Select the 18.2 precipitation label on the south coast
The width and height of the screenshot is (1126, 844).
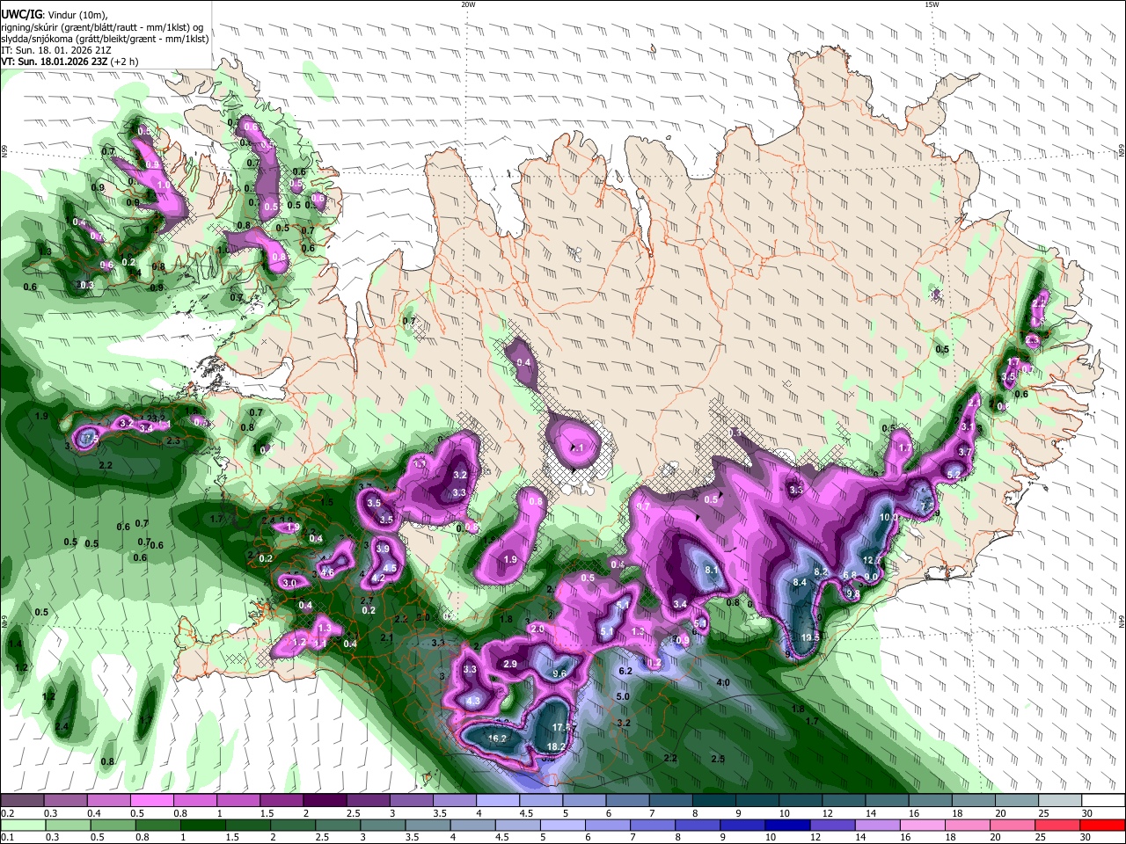point(556,746)
